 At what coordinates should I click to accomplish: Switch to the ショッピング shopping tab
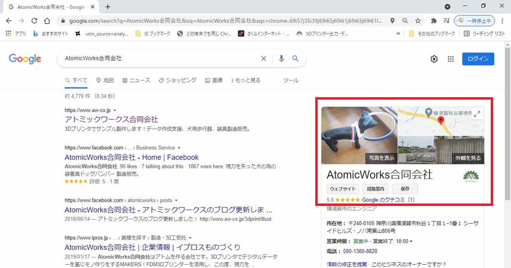pos(177,80)
